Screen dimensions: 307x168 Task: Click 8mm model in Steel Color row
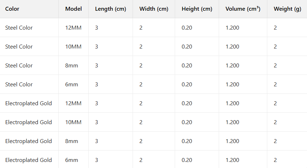(71, 66)
